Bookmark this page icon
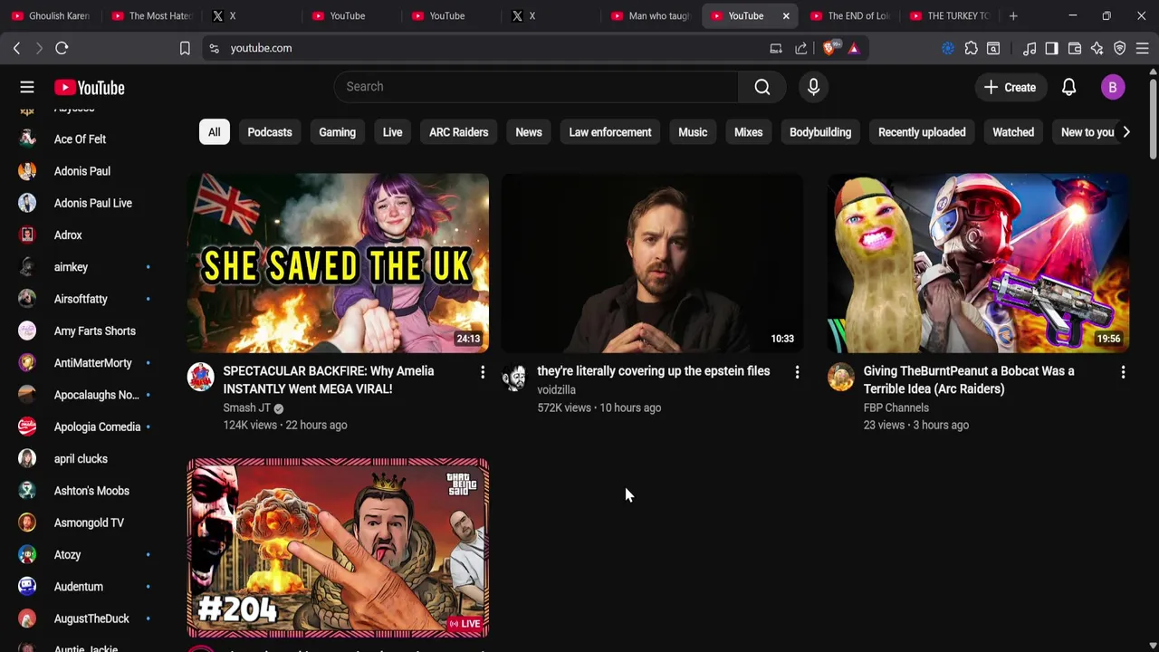 pyautogui.click(x=185, y=48)
